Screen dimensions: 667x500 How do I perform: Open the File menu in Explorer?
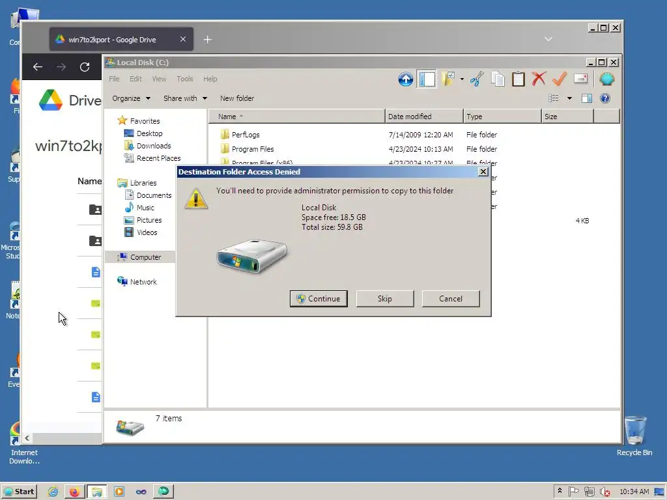pyautogui.click(x=114, y=79)
